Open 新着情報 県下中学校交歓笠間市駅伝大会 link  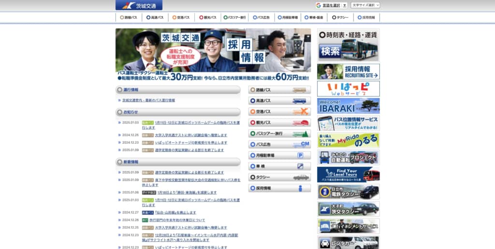[191, 182]
